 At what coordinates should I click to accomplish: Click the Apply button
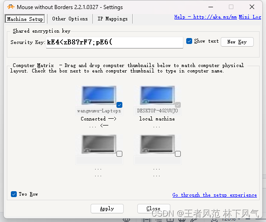[107, 208]
